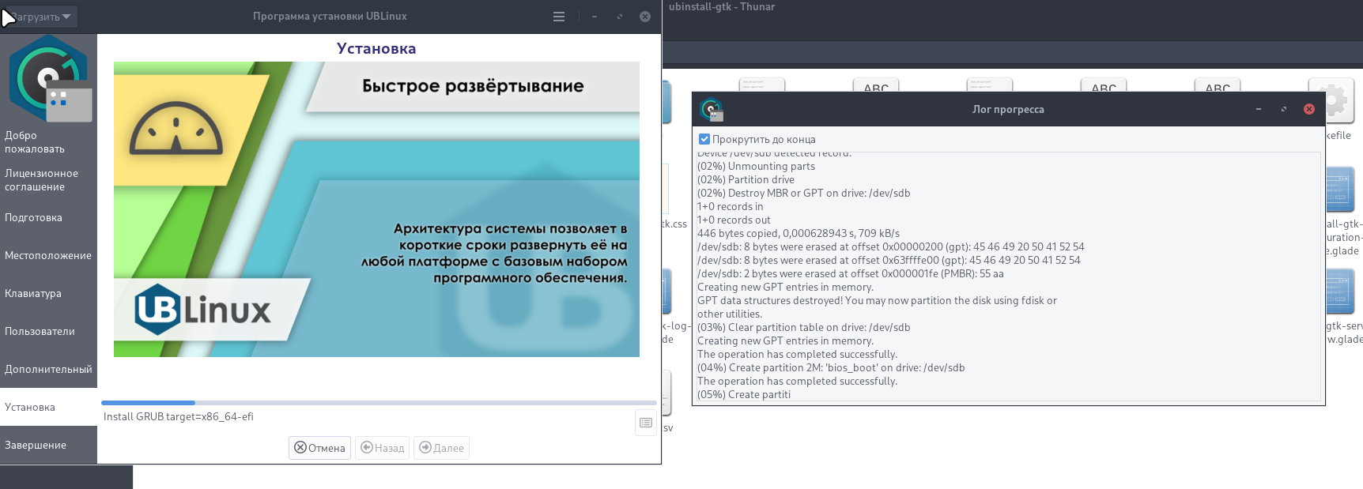
Task: Open the hamburger menu in installer title bar
Action: (559, 17)
